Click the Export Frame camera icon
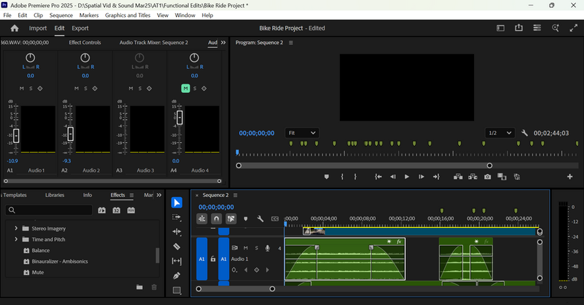Viewport: 584px width, 305px height. click(487, 177)
